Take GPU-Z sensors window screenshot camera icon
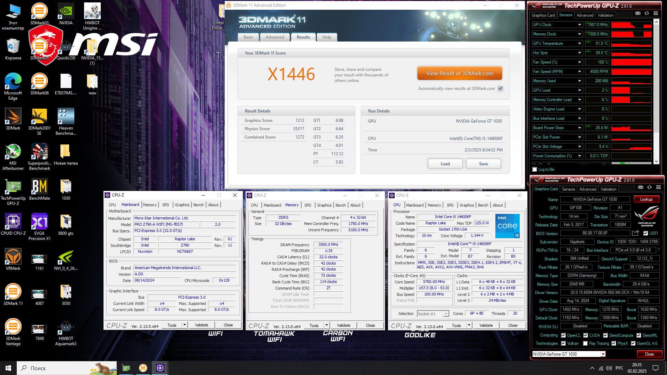 [638, 13]
